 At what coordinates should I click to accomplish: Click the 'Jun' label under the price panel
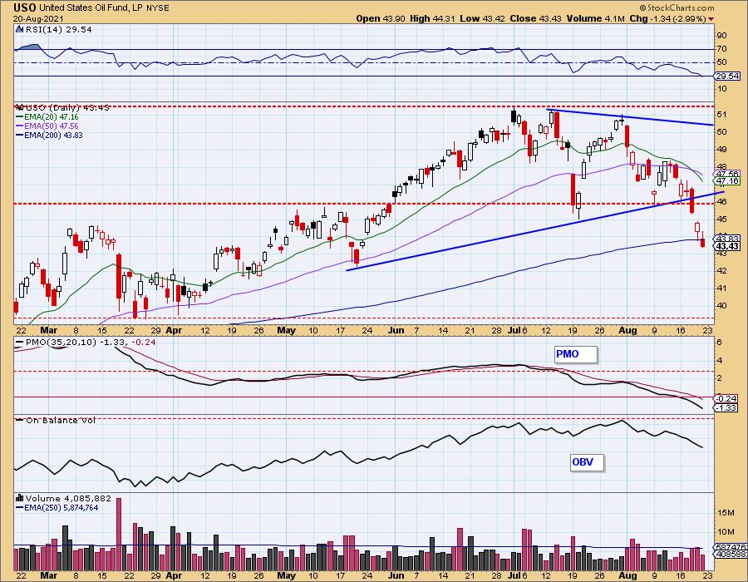(x=396, y=330)
